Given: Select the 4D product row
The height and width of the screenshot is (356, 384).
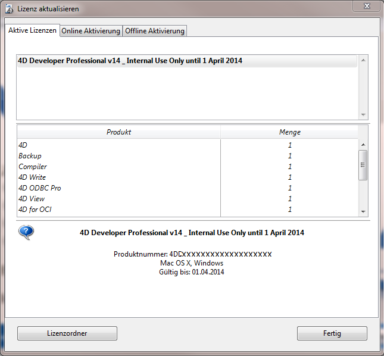Looking at the screenshot, I should [x=188, y=145].
